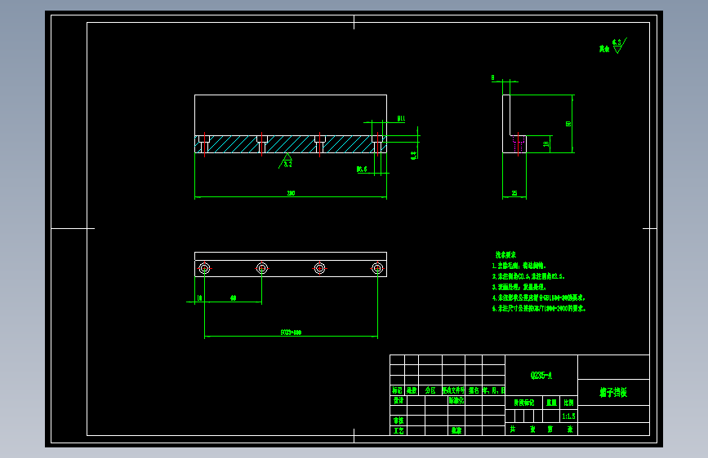This screenshot has height=458, width=708.
Task: Pick the leftmost counterbore hole in the plan view
Action: [x=204, y=268]
